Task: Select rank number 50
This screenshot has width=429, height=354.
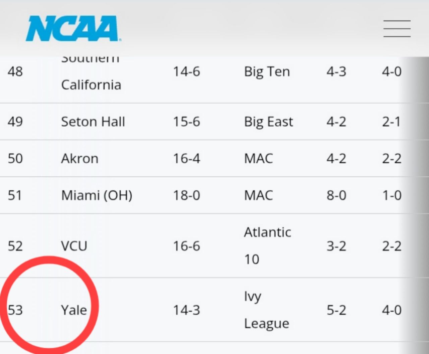Action: point(15,159)
